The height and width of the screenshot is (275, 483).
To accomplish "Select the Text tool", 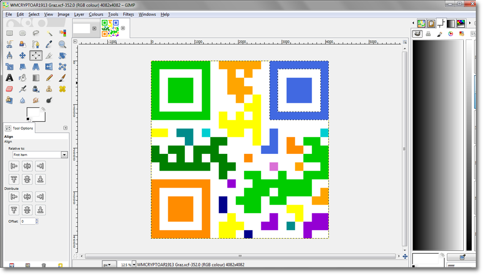I will tap(9, 78).
